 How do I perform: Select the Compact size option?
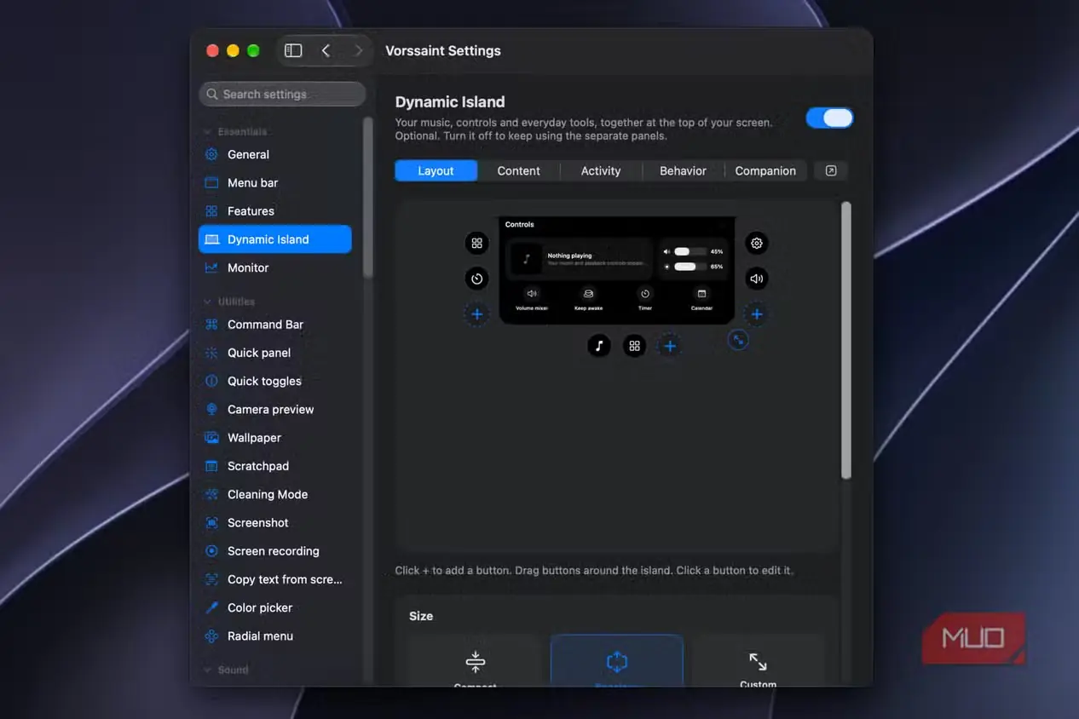[x=476, y=662]
